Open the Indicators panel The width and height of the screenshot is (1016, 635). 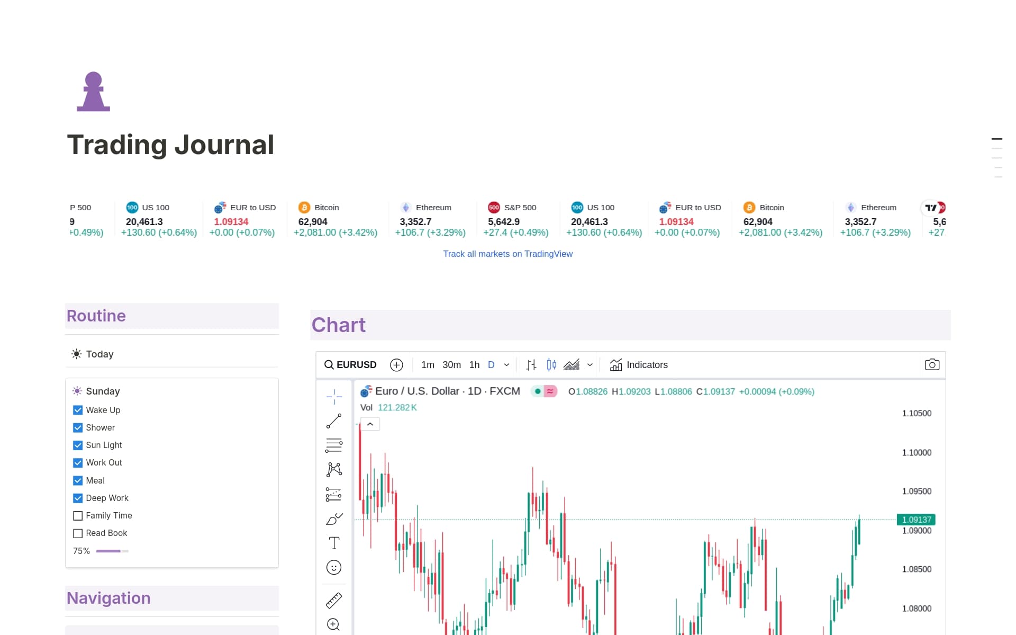(x=639, y=365)
